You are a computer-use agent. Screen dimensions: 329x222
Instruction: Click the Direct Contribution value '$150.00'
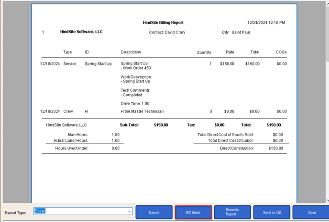(276, 148)
